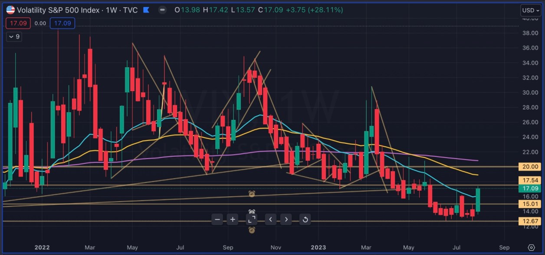Click the 38.00 price axis label

(531, 33)
